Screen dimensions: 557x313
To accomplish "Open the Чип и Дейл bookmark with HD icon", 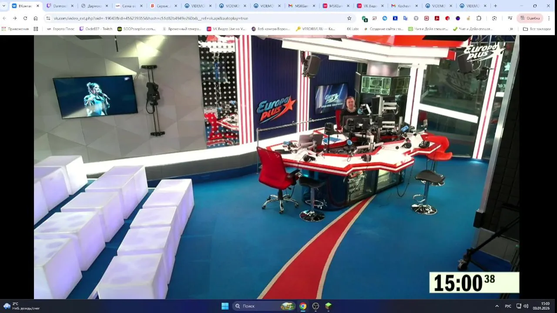I will click(428, 29).
